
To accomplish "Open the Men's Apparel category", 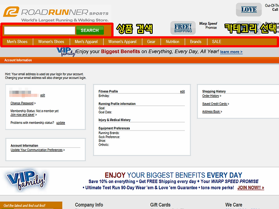I will point(86,42).
